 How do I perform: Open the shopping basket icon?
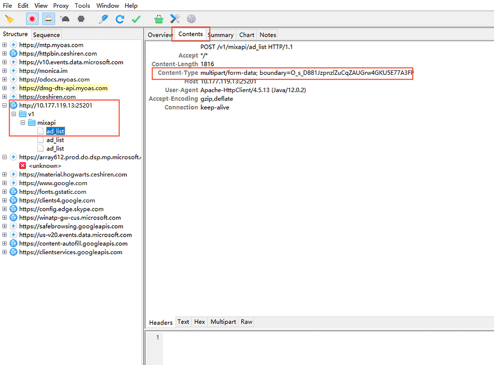tap(159, 19)
